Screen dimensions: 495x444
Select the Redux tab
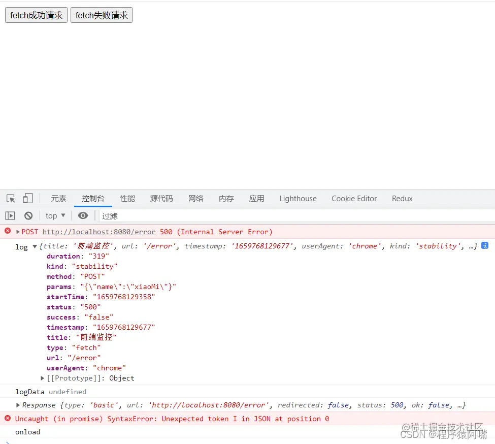pyautogui.click(x=402, y=198)
